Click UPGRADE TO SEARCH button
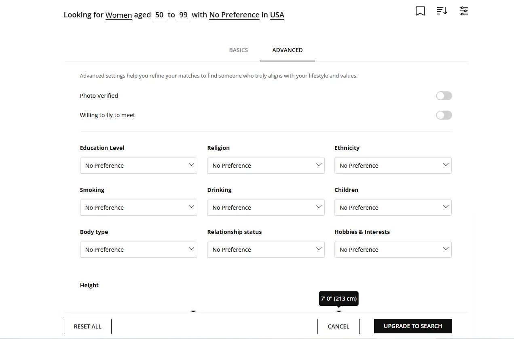514x339 pixels. [413, 326]
